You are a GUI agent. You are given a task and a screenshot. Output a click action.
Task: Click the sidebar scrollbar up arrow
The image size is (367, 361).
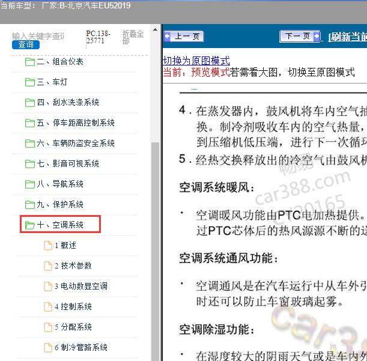(x=155, y=29)
